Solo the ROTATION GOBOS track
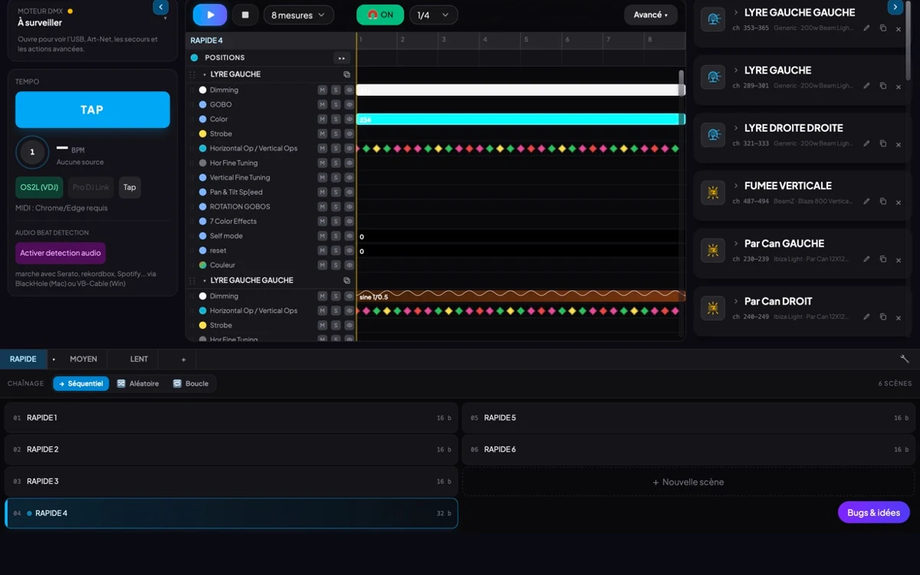 (x=336, y=206)
